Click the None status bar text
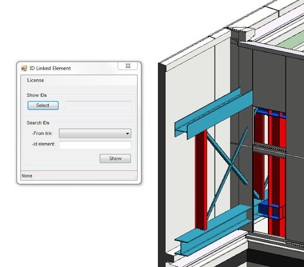 pyautogui.click(x=27, y=176)
